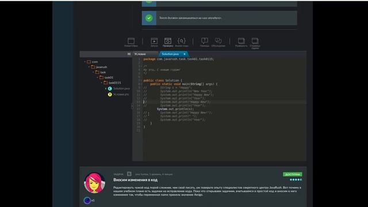368x207 pixels.
Task: Close the Solution.java tab
Action: pos(185,54)
